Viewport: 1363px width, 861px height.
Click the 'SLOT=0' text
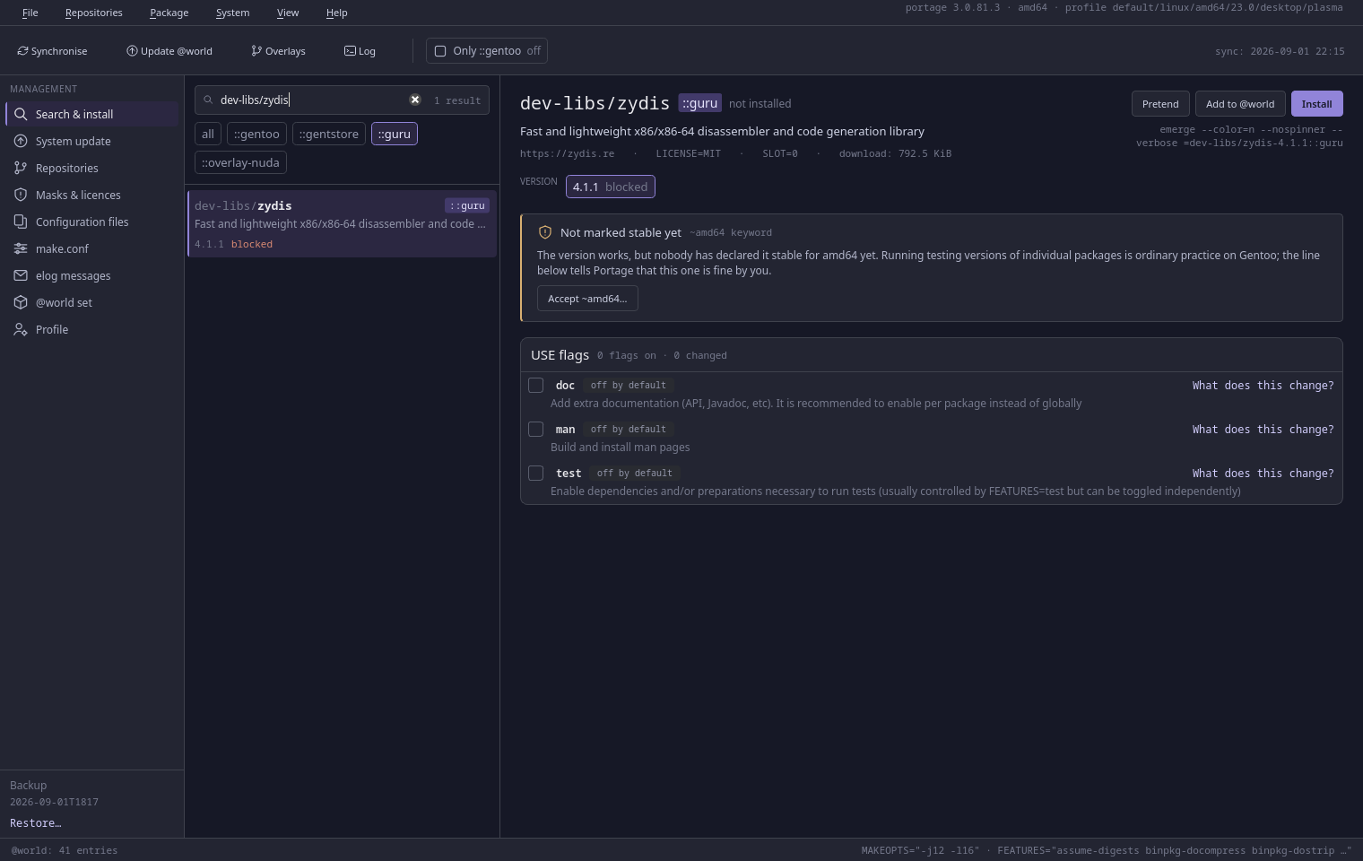point(780,153)
